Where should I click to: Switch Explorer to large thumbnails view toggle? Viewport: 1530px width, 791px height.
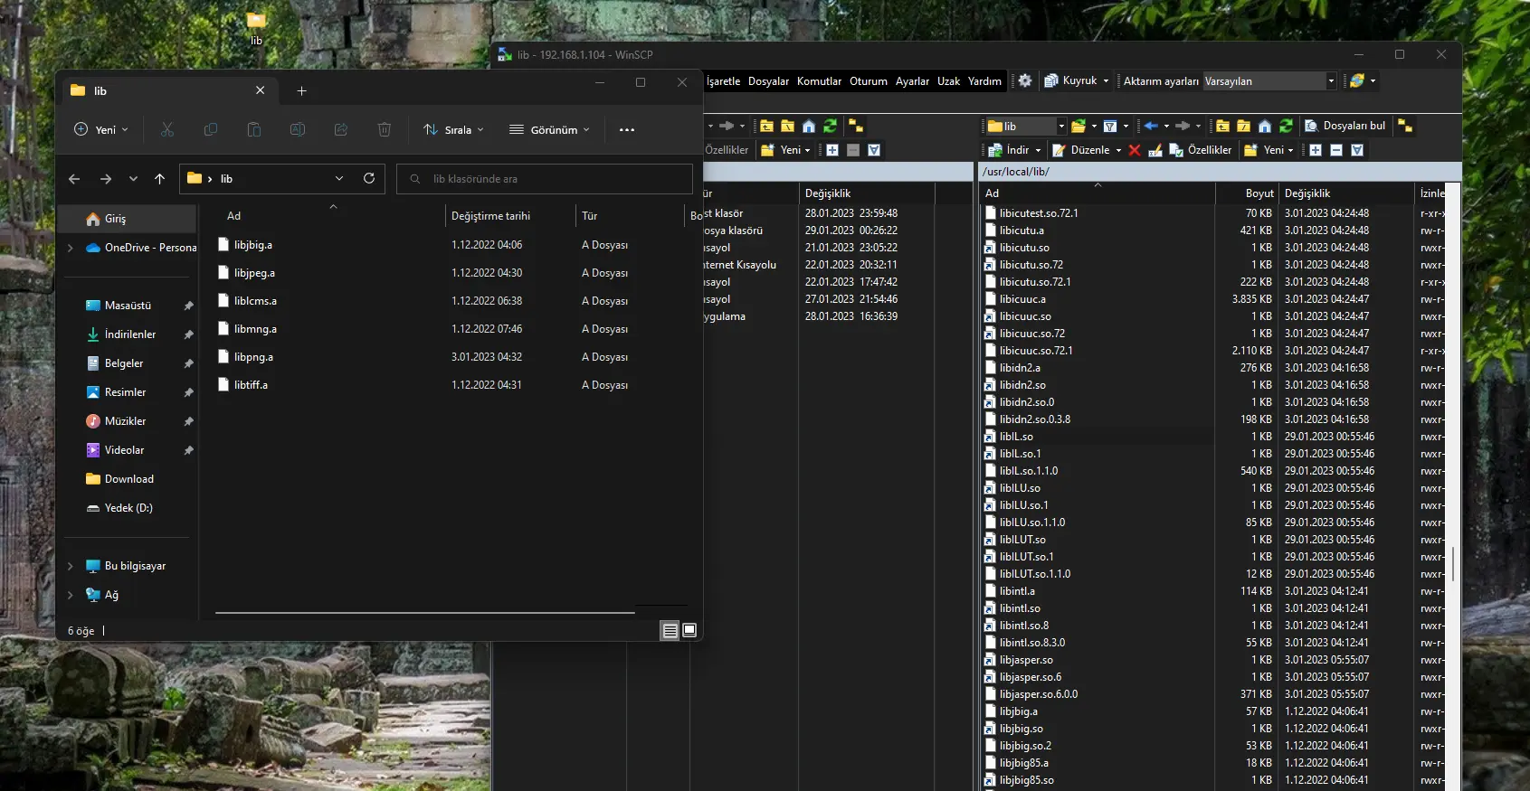689,630
